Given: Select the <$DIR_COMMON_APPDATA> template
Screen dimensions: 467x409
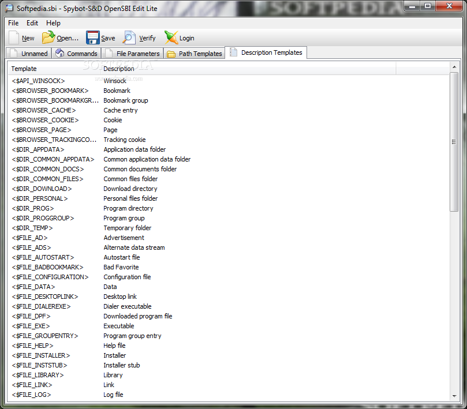Looking at the screenshot, I should click(53, 160).
